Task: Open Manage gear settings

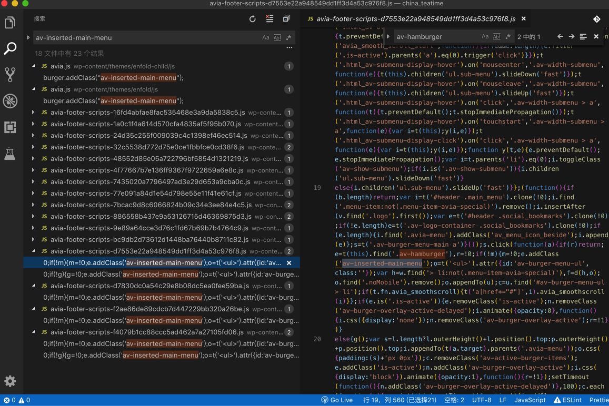Action: pyautogui.click(x=10, y=381)
